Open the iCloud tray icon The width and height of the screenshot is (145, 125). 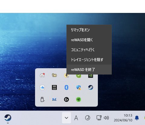(x=42, y=87)
